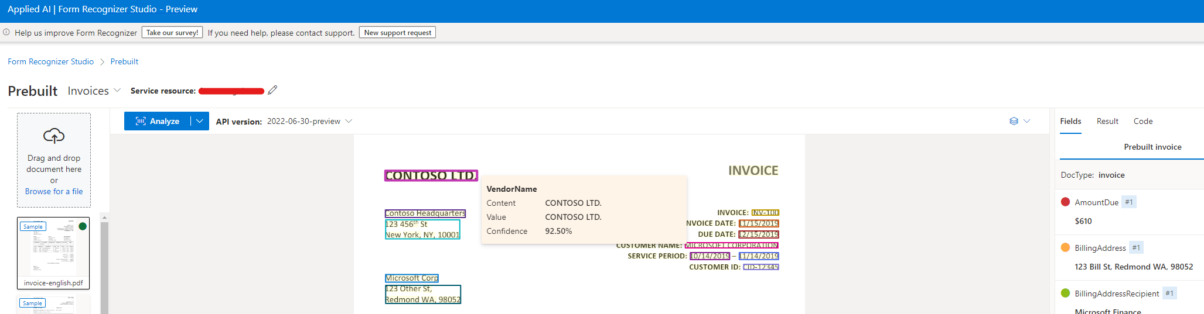
Task: Click Take our survey button
Action: coord(172,33)
